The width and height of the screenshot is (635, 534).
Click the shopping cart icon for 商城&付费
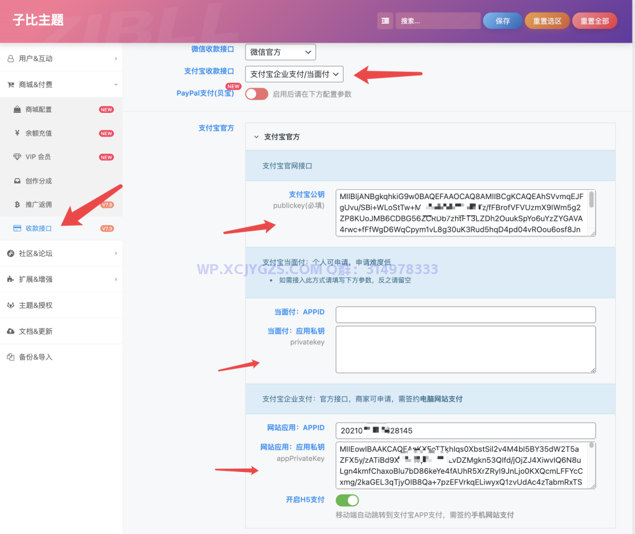point(11,84)
